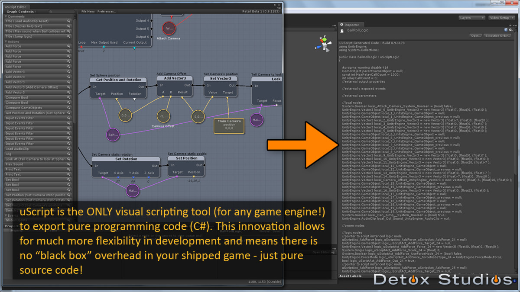The height and width of the screenshot is (292, 520).
Task: Click the Current Output triangle socket
Action: tap(134, 48)
